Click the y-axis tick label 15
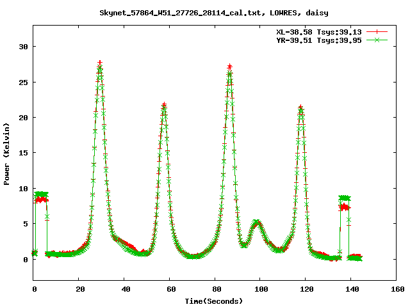This screenshot has height=307, width=410. click(23, 153)
